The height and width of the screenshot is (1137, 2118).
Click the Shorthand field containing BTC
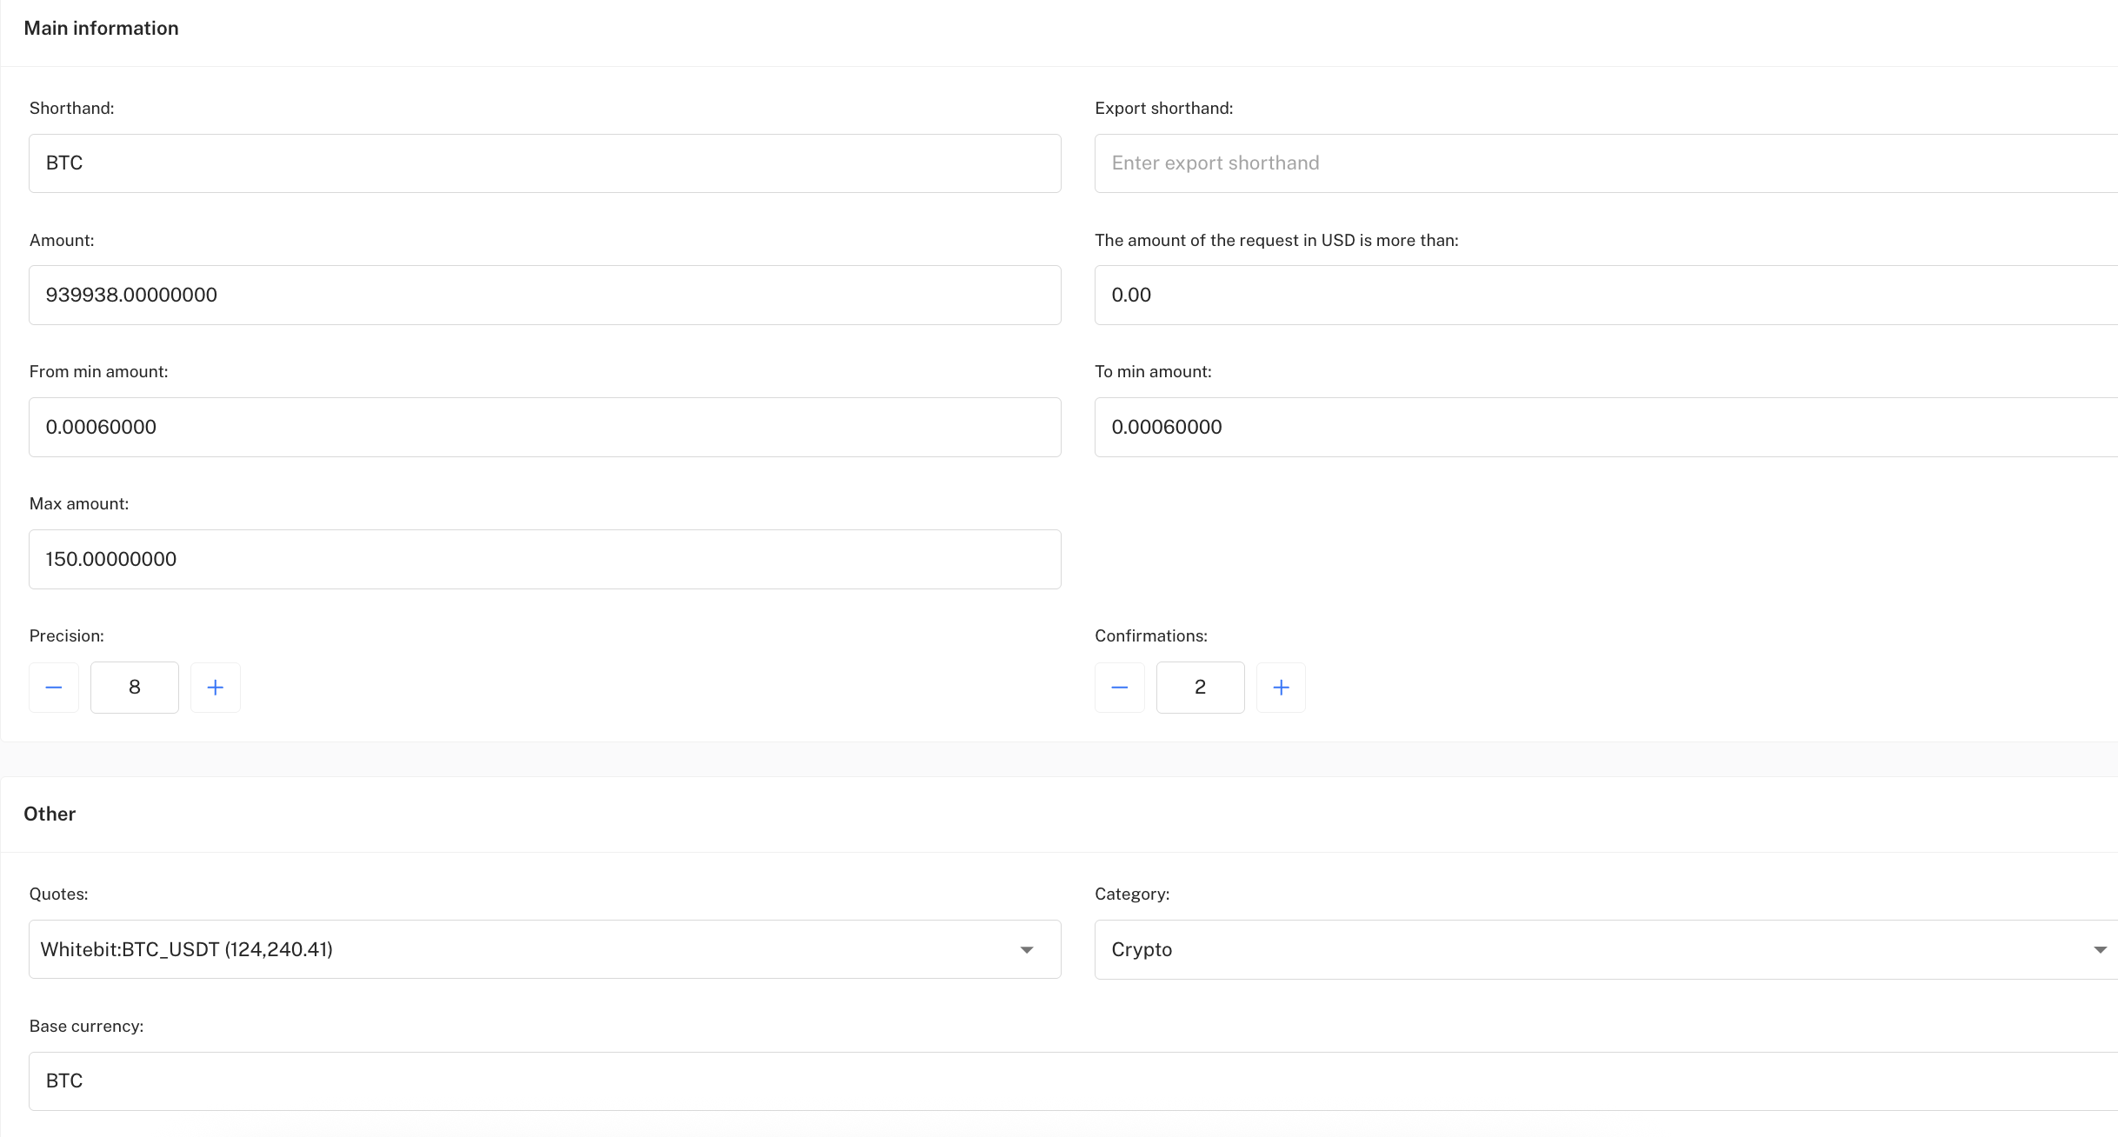(x=544, y=163)
